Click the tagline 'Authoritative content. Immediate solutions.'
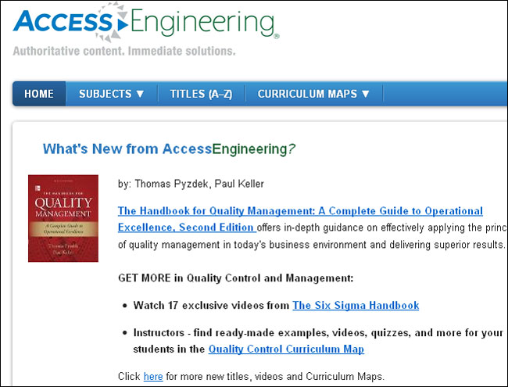The height and width of the screenshot is (387, 508). click(x=124, y=52)
